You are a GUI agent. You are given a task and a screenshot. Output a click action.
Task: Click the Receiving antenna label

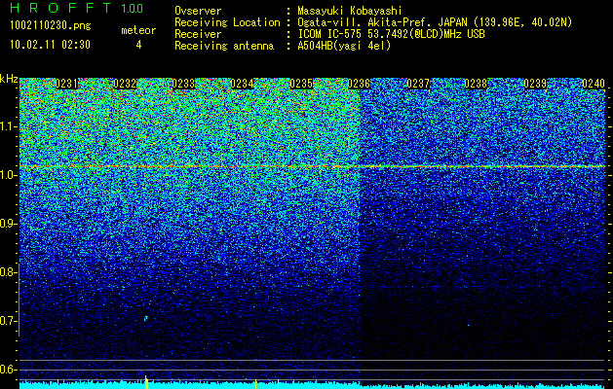tap(224, 46)
